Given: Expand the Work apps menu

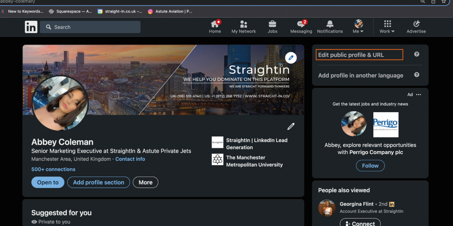Looking at the screenshot, I should point(387,27).
